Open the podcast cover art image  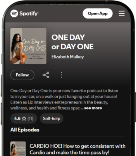pyautogui.click(x=28, y=46)
